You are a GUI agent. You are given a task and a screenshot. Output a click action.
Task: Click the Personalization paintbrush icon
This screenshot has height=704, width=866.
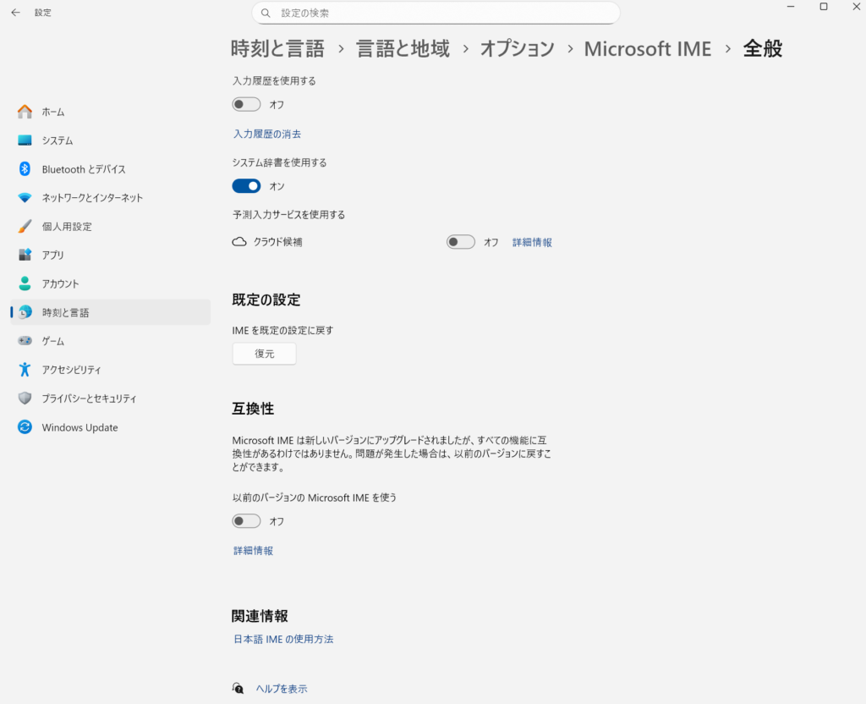pyautogui.click(x=25, y=227)
